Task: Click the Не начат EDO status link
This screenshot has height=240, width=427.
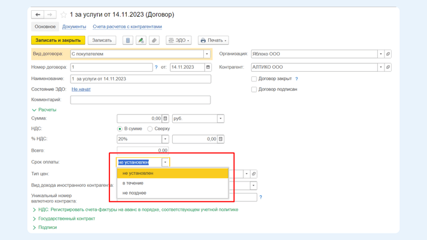Action: (81, 90)
